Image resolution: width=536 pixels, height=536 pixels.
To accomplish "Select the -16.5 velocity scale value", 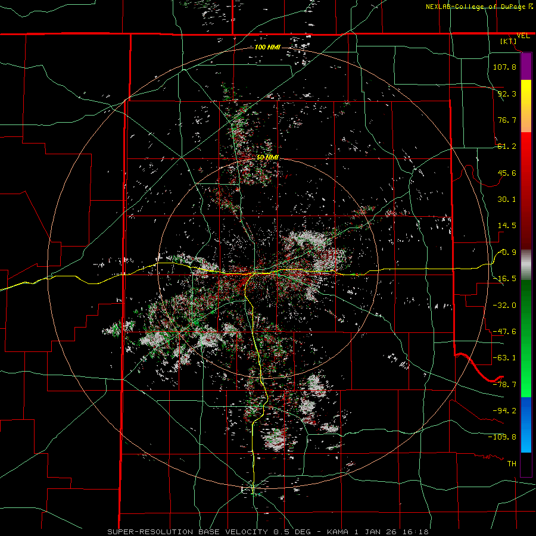I will (504, 279).
